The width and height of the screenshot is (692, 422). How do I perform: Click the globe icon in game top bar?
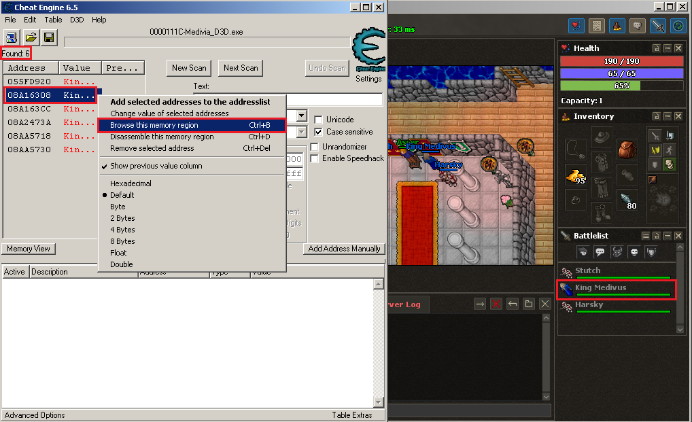pyautogui.click(x=678, y=26)
